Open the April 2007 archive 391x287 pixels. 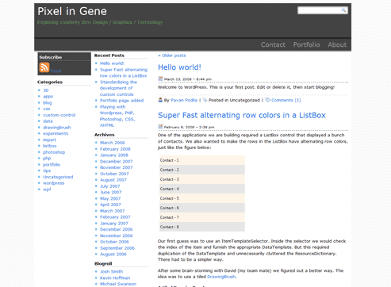(x=110, y=205)
